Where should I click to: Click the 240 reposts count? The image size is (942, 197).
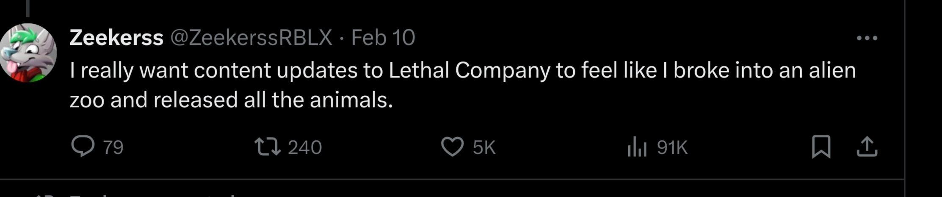coord(305,147)
